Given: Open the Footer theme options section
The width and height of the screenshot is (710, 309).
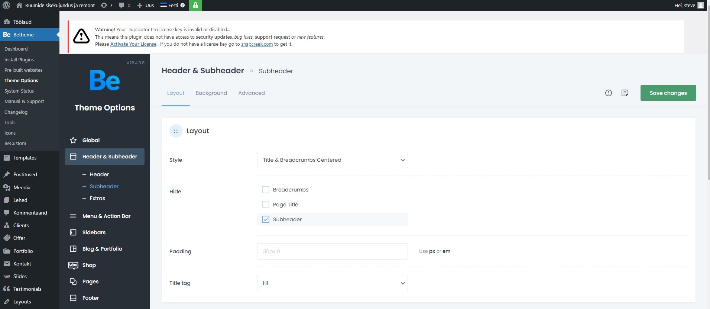Looking at the screenshot, I should tap(91, 298).
